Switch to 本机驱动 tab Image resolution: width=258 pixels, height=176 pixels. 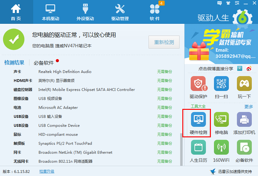50,12
